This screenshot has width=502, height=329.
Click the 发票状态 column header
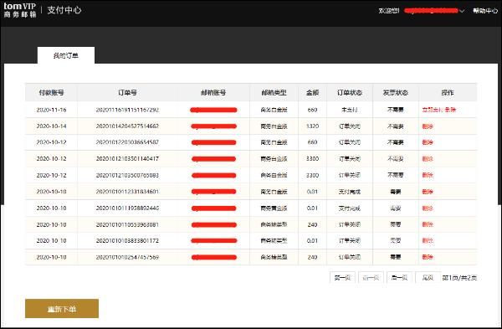[396, 93]
